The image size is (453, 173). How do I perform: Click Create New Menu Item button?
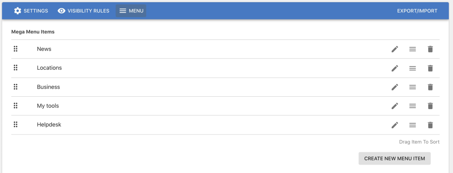395,158
